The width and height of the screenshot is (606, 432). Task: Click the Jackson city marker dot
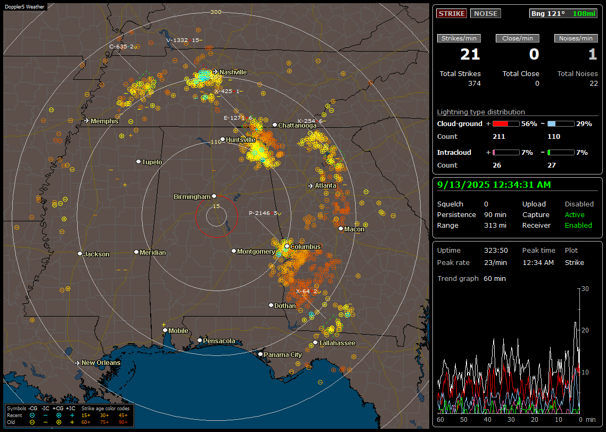pos(80,254)
